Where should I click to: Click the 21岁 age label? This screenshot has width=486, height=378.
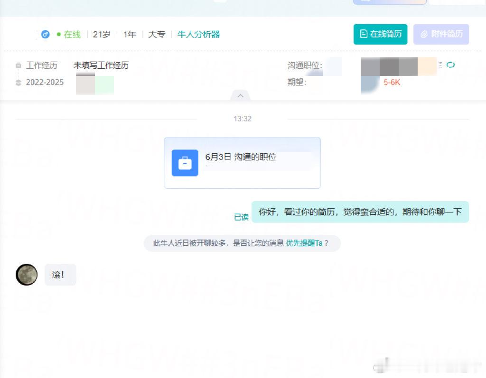102,35
